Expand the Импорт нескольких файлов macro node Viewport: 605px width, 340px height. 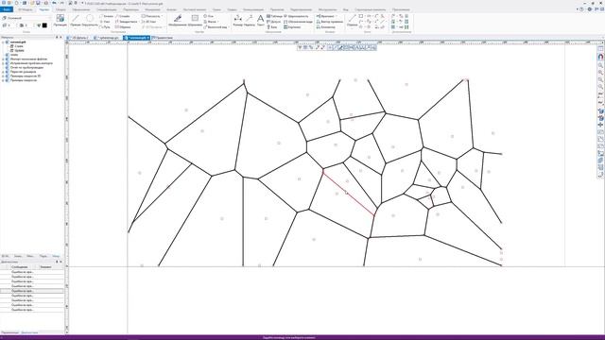pos(3,59)
